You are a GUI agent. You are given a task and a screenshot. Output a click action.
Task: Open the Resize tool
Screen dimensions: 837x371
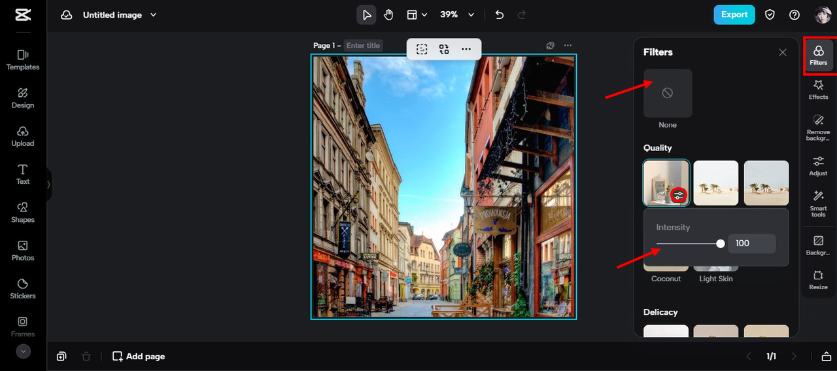818,280
